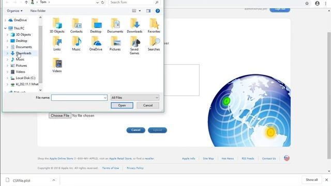Click the dialog Open button
Viewport: 331px width, 186px height.
coord(122,105)
